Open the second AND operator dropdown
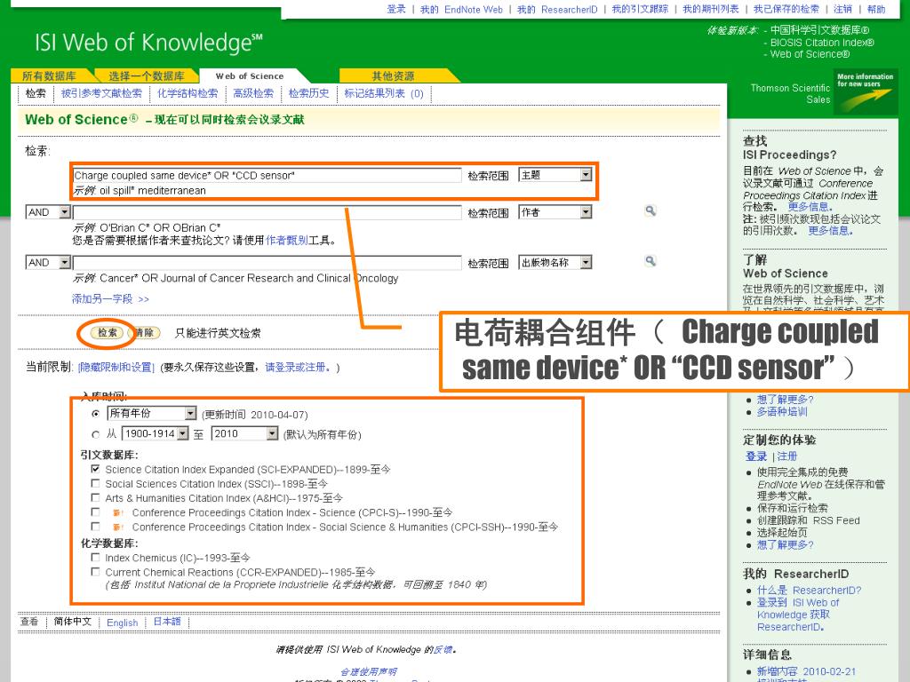The height and width of the screenshot is (682, 910). [48, 263]
